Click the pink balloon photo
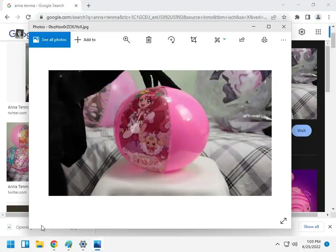Screen dimensions: 336x252 point(160,133)
